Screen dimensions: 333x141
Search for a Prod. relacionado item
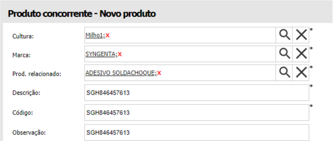(x=284, y=73)
